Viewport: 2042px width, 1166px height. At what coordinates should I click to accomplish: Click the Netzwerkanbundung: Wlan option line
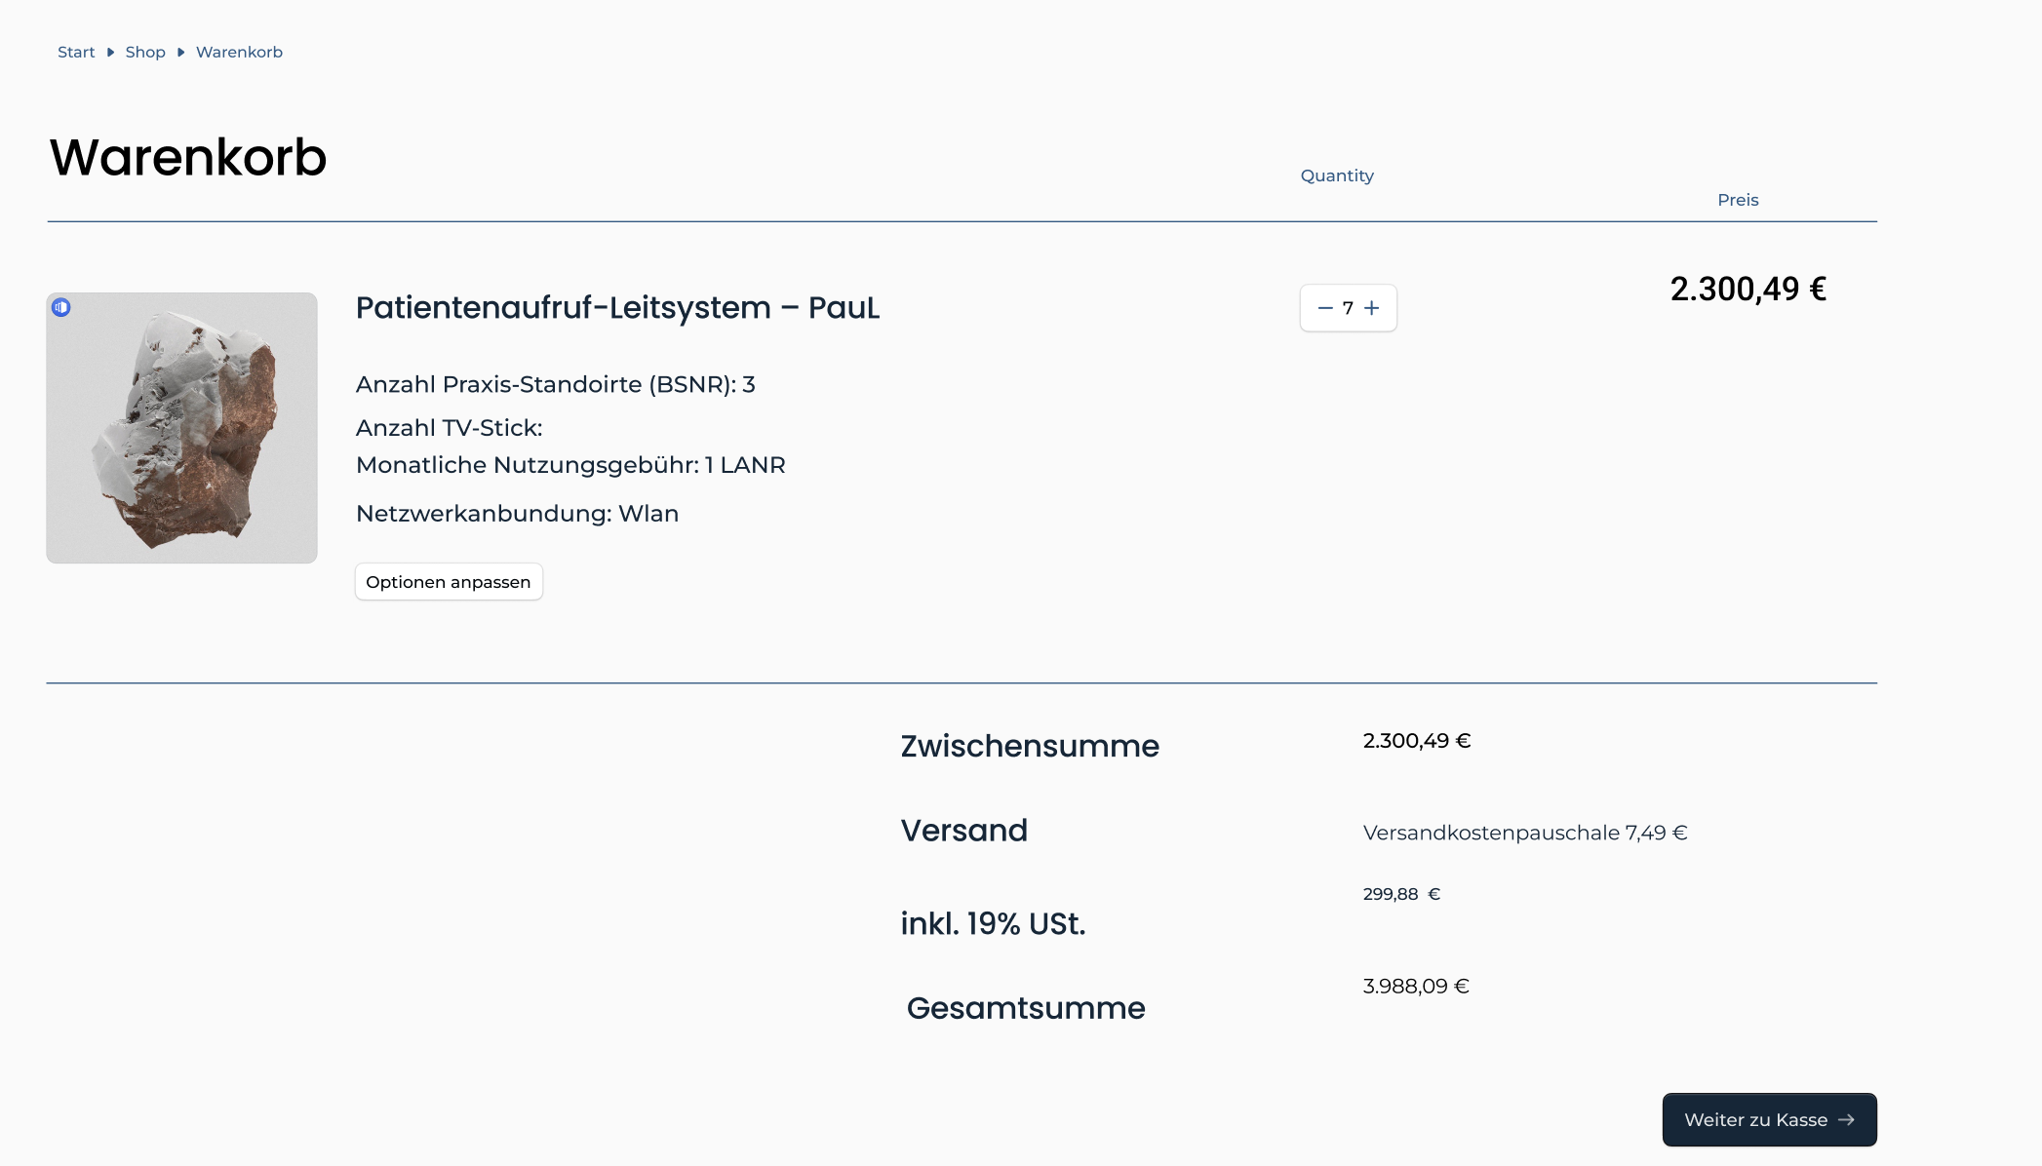tap(517, 514)
